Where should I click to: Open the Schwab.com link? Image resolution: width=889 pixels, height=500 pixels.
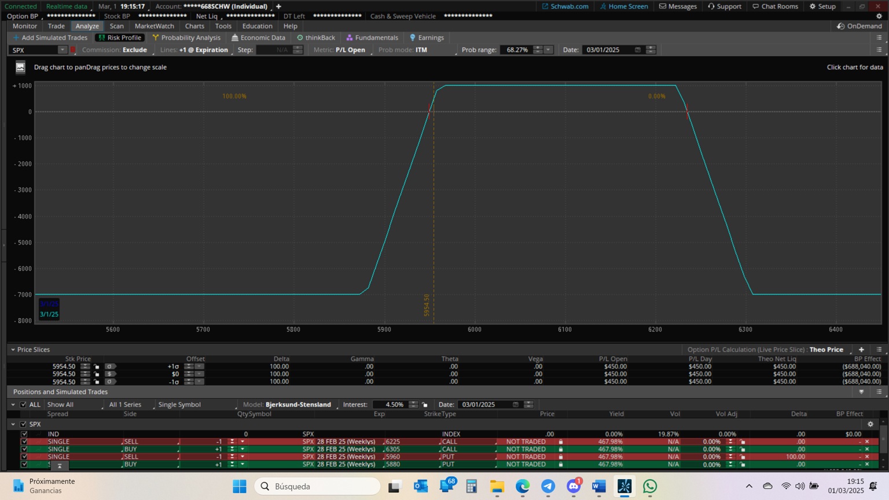[x=565, y=6]
